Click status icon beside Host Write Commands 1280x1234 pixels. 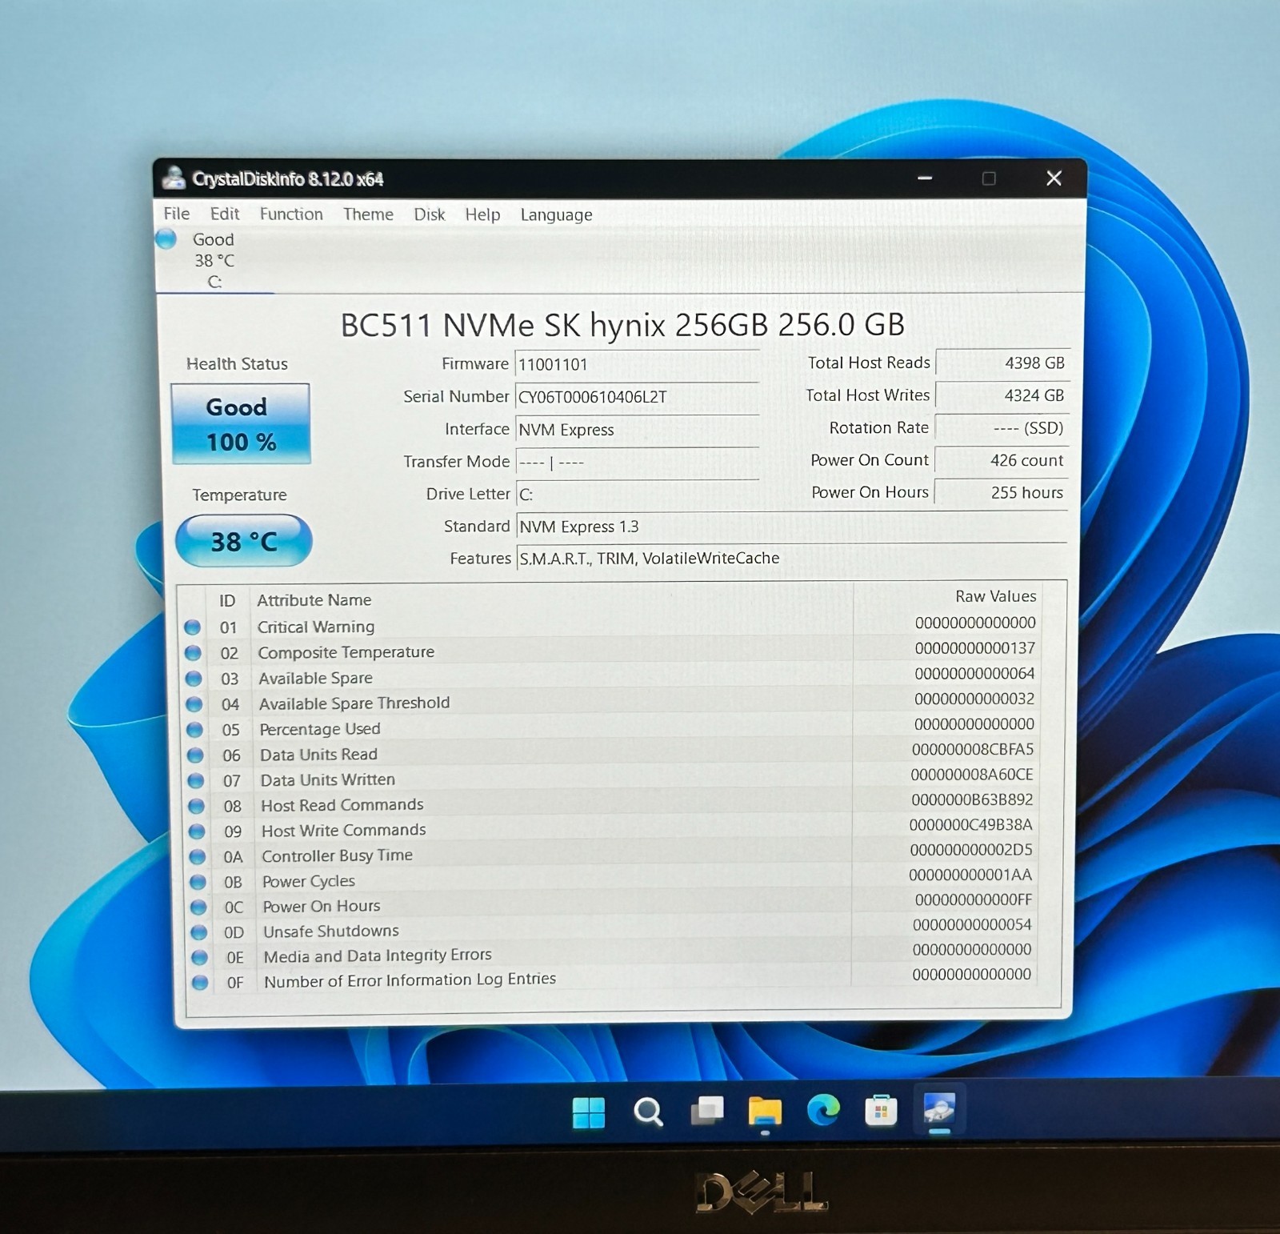tap(197, 831)
